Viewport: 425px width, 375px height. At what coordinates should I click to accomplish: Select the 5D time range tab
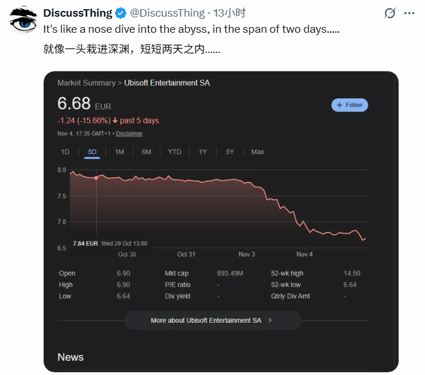click(x=92, y=152)
